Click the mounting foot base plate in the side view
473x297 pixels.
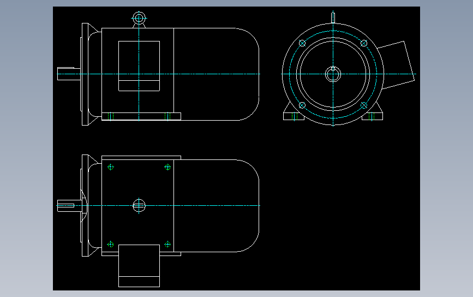[x=141, y=116]
